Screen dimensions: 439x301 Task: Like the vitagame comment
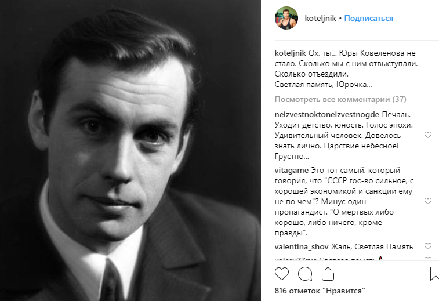pos(428,201)
